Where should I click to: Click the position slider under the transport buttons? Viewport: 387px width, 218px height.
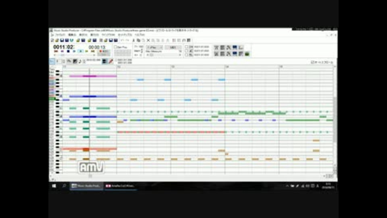[x=74, y=55]
